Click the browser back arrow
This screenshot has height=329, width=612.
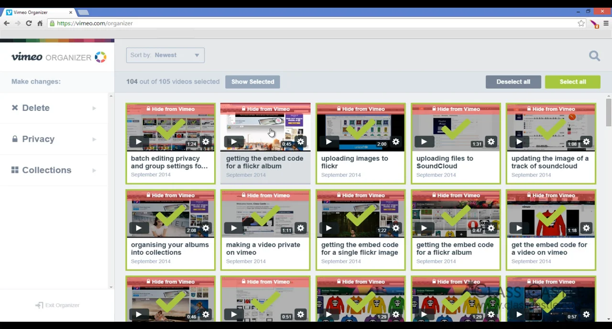click(7, 23)
